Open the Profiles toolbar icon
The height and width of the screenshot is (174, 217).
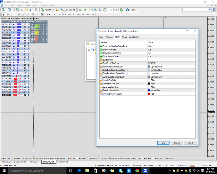tap(10, 10)
